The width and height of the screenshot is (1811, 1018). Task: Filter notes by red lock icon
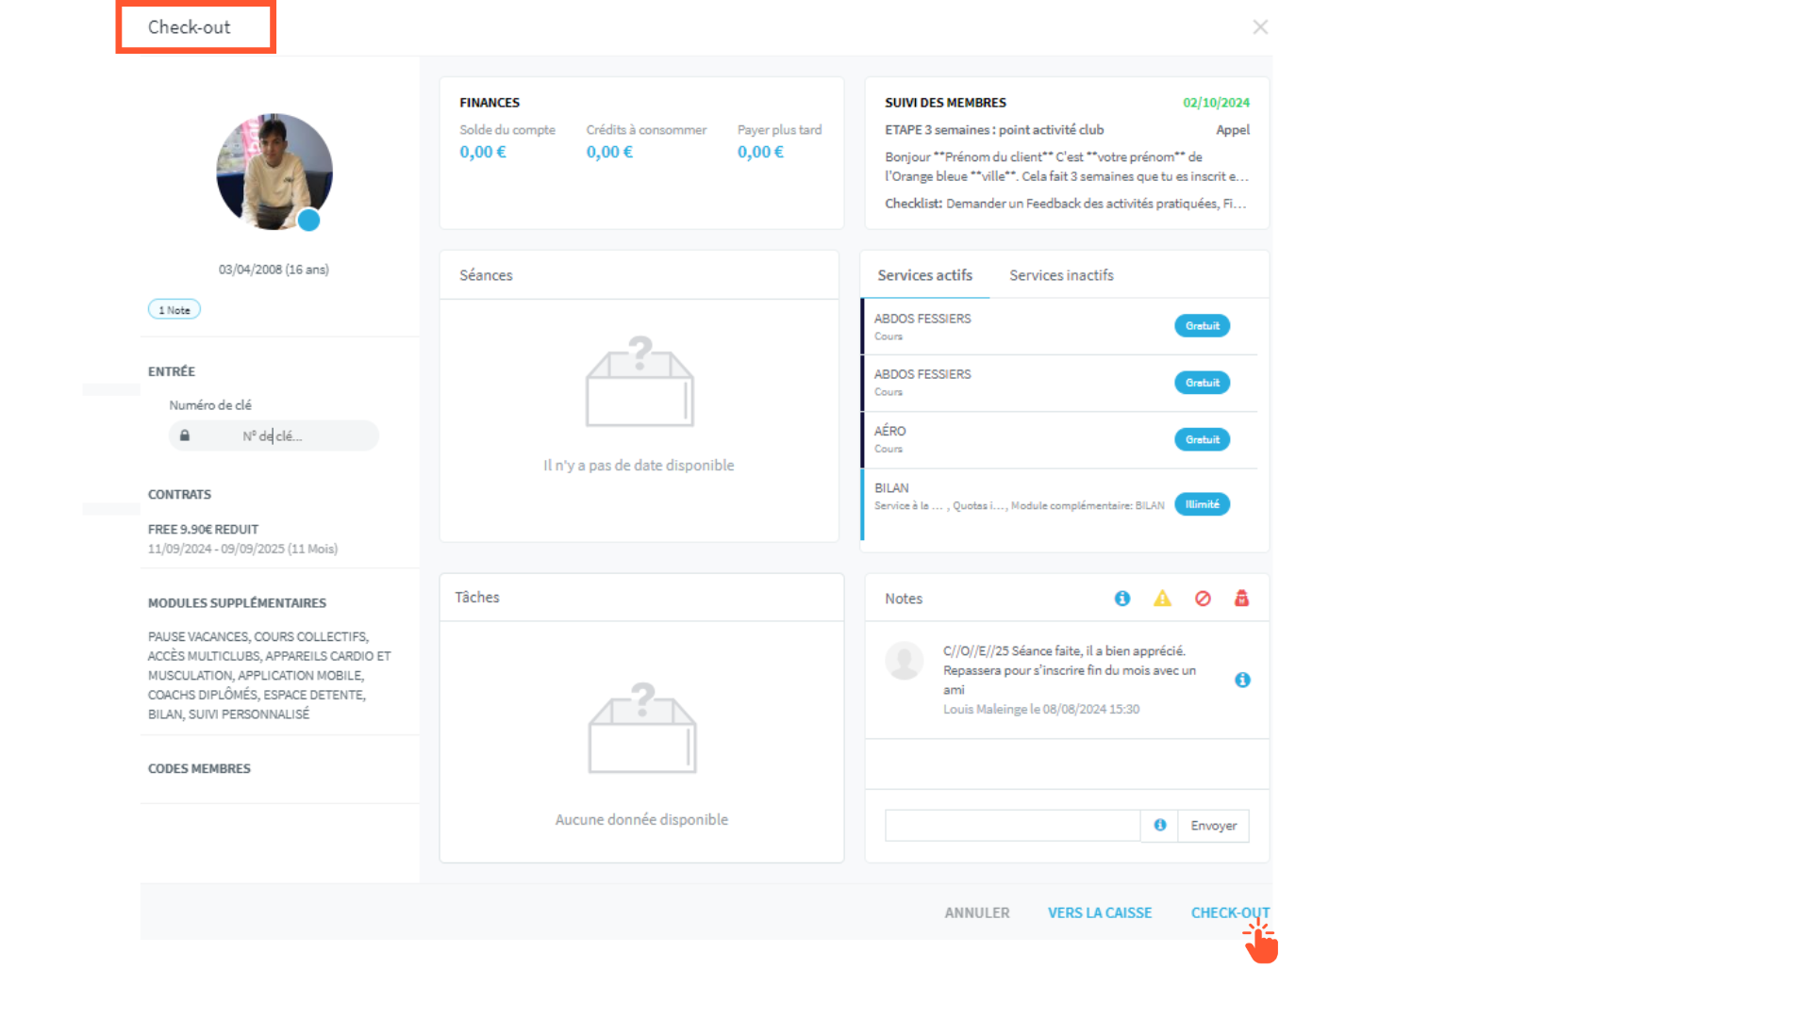1241,599
